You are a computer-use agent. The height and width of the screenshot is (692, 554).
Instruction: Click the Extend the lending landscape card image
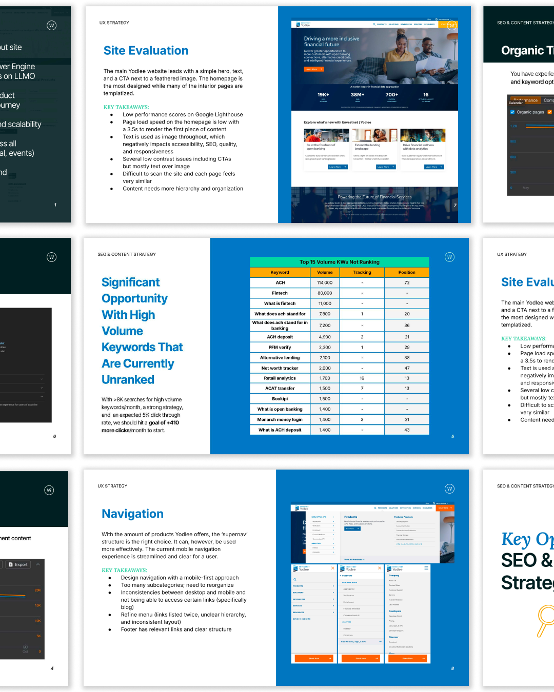coord(374,135)
